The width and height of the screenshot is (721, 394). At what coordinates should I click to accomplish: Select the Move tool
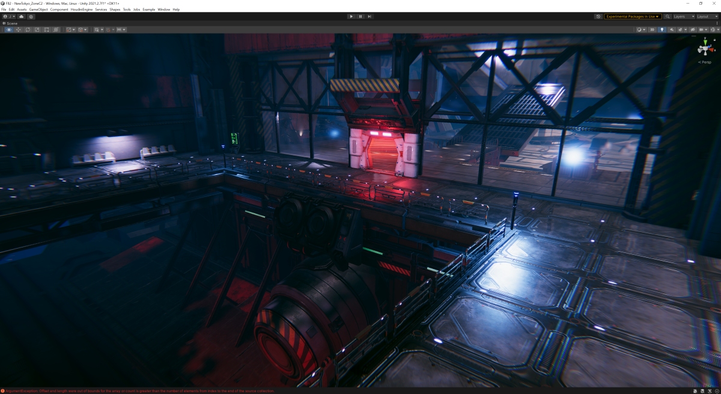18,29
